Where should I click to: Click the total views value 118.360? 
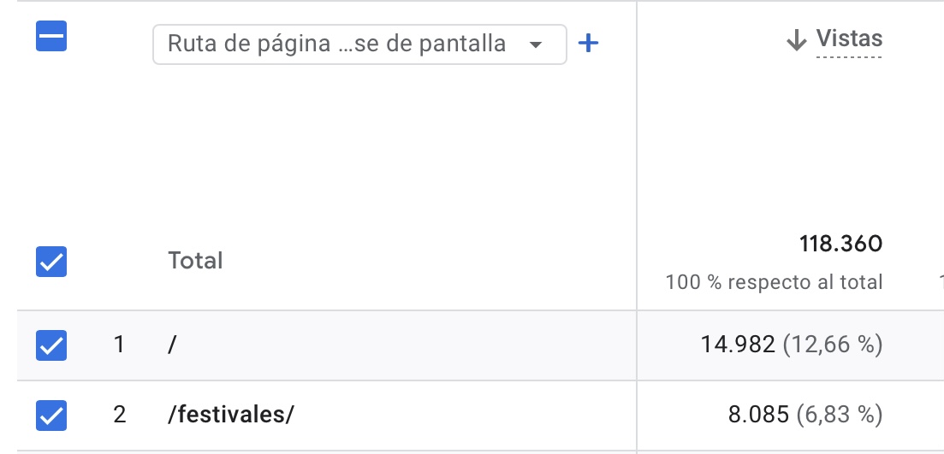coord(840,245)
